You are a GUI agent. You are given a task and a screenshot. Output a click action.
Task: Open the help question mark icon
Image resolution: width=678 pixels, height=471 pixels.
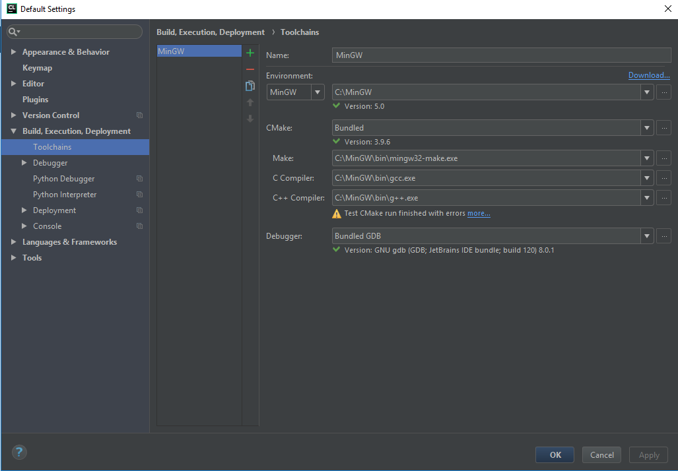pyautogui.click(x=19, y=453)
